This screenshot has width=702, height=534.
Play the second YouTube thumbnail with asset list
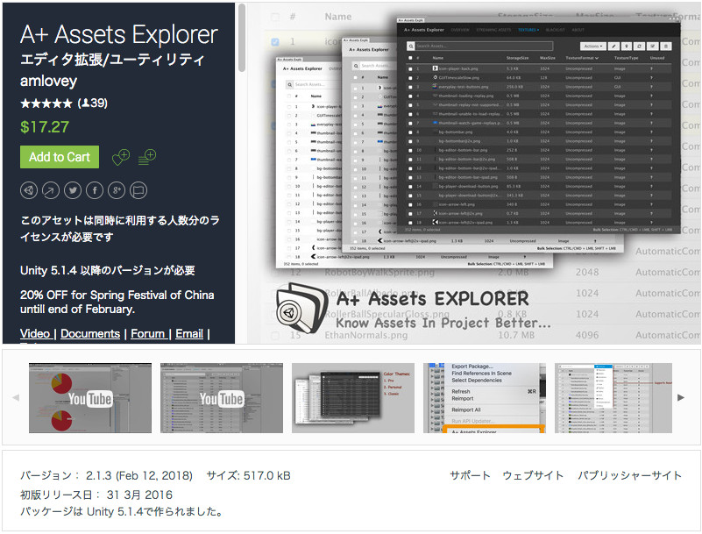[x=222, y=398]
